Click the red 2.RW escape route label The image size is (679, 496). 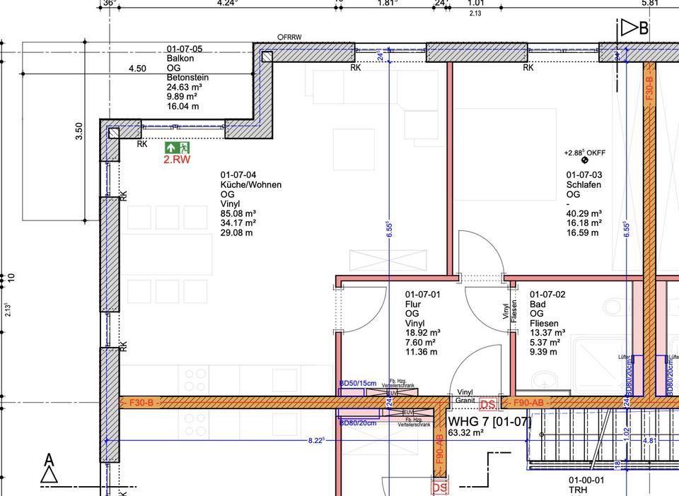point(177,160)
